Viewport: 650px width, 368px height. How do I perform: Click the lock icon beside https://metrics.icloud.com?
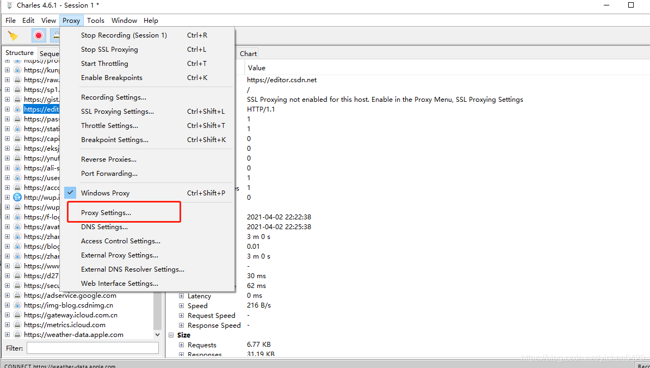[x=17, y=325]
